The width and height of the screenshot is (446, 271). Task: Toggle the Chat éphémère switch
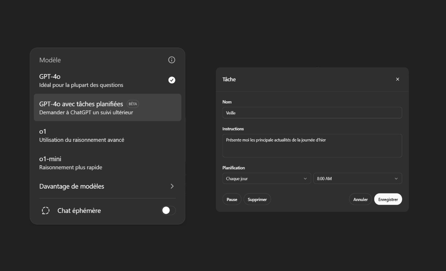(x=168, y=210)
